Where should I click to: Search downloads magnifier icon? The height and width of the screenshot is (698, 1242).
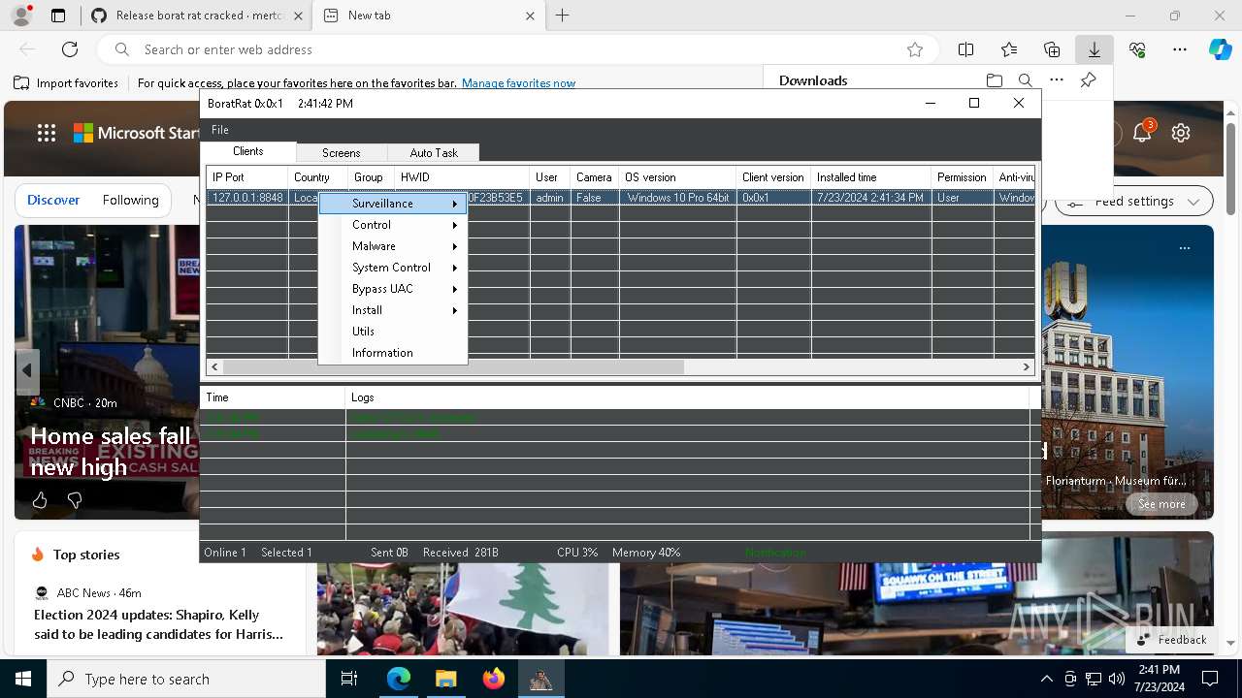pos(1026,80)
